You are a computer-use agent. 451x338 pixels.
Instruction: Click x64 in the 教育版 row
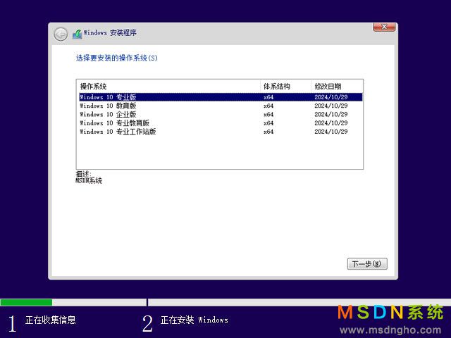click(x=268, y=106)
